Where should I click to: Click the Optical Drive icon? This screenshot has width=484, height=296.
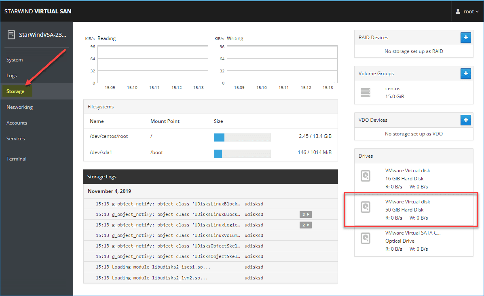[x=366, y=238]
